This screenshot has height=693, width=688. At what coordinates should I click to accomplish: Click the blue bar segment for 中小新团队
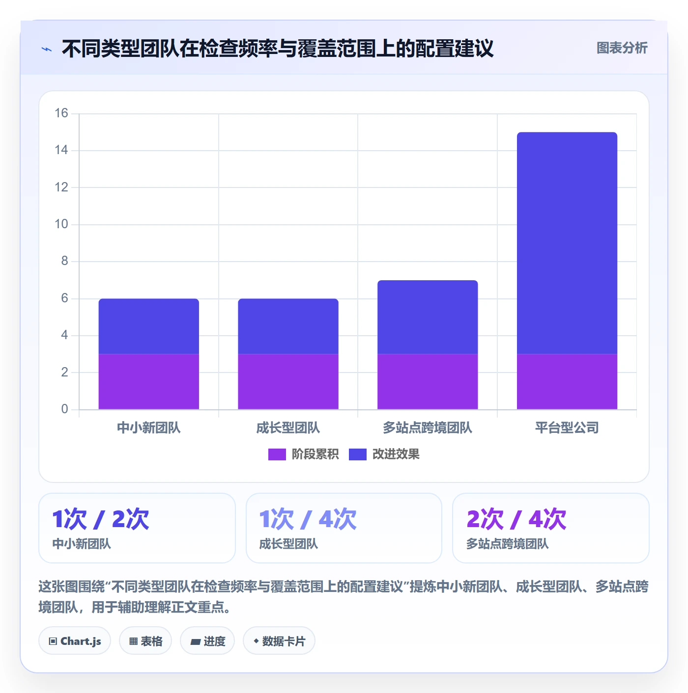[x=149, y=326]
